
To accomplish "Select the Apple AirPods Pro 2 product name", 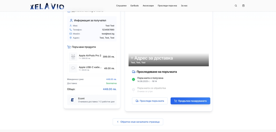I will point(90,56).
